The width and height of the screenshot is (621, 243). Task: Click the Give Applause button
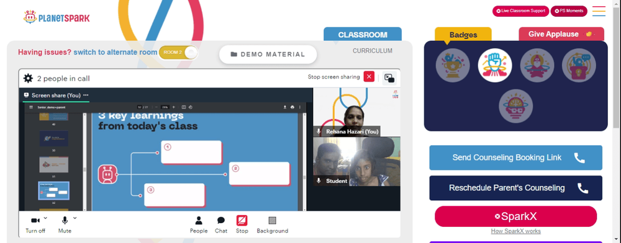pos(561,34)
